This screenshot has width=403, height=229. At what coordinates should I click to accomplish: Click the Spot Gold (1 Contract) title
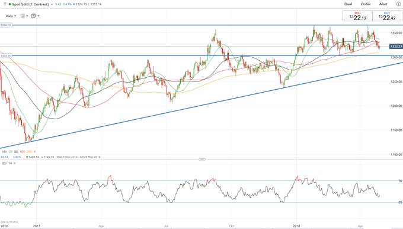[30, 4]
